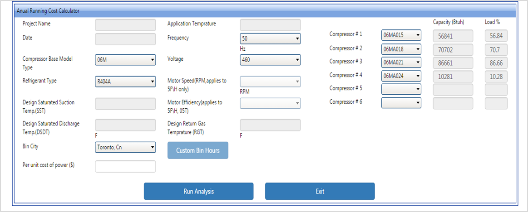Open the Frequency dropdown showing 50

(x=270, y=39)
